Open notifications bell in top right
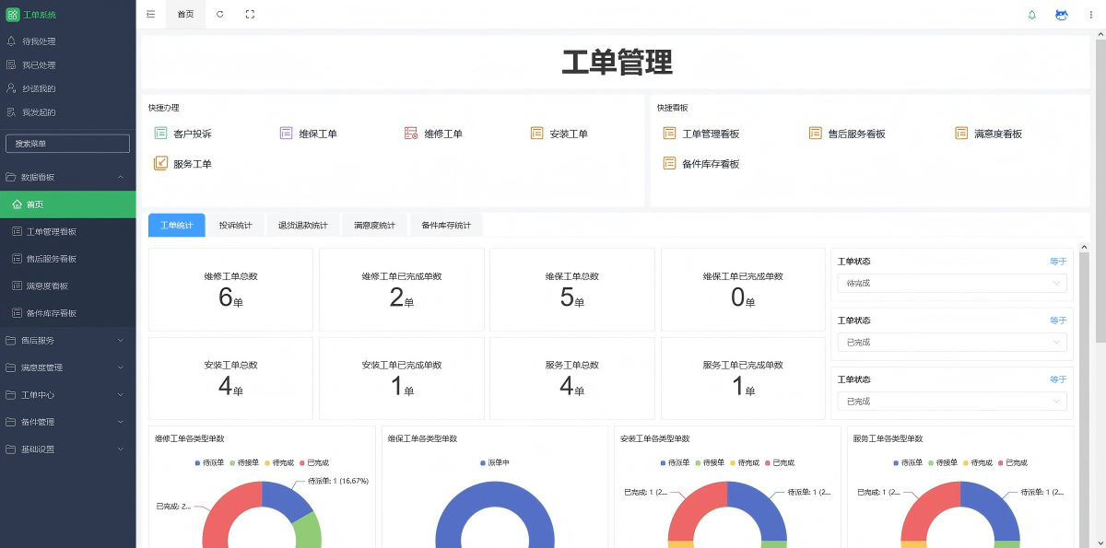Image resolution: width=1106 pixels, height=548 pixels. (1032, 15)
